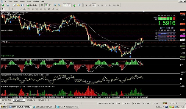Toggle the chart auto scroll button
The height and width of the screenshot is (109, 186).
(65, 5)
